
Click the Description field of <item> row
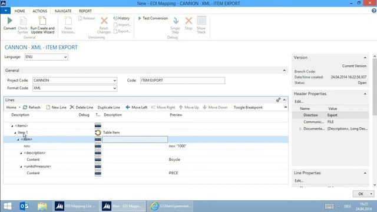pyautogui.click(x=135, y=139)
